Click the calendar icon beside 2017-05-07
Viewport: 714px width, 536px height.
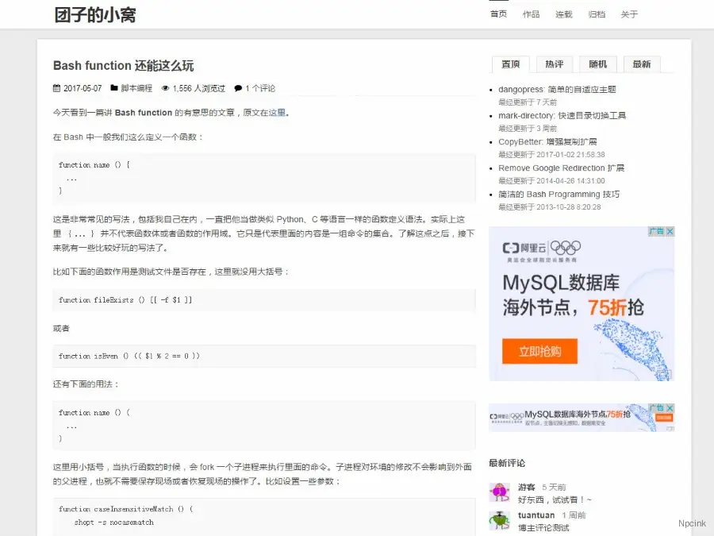56,88
